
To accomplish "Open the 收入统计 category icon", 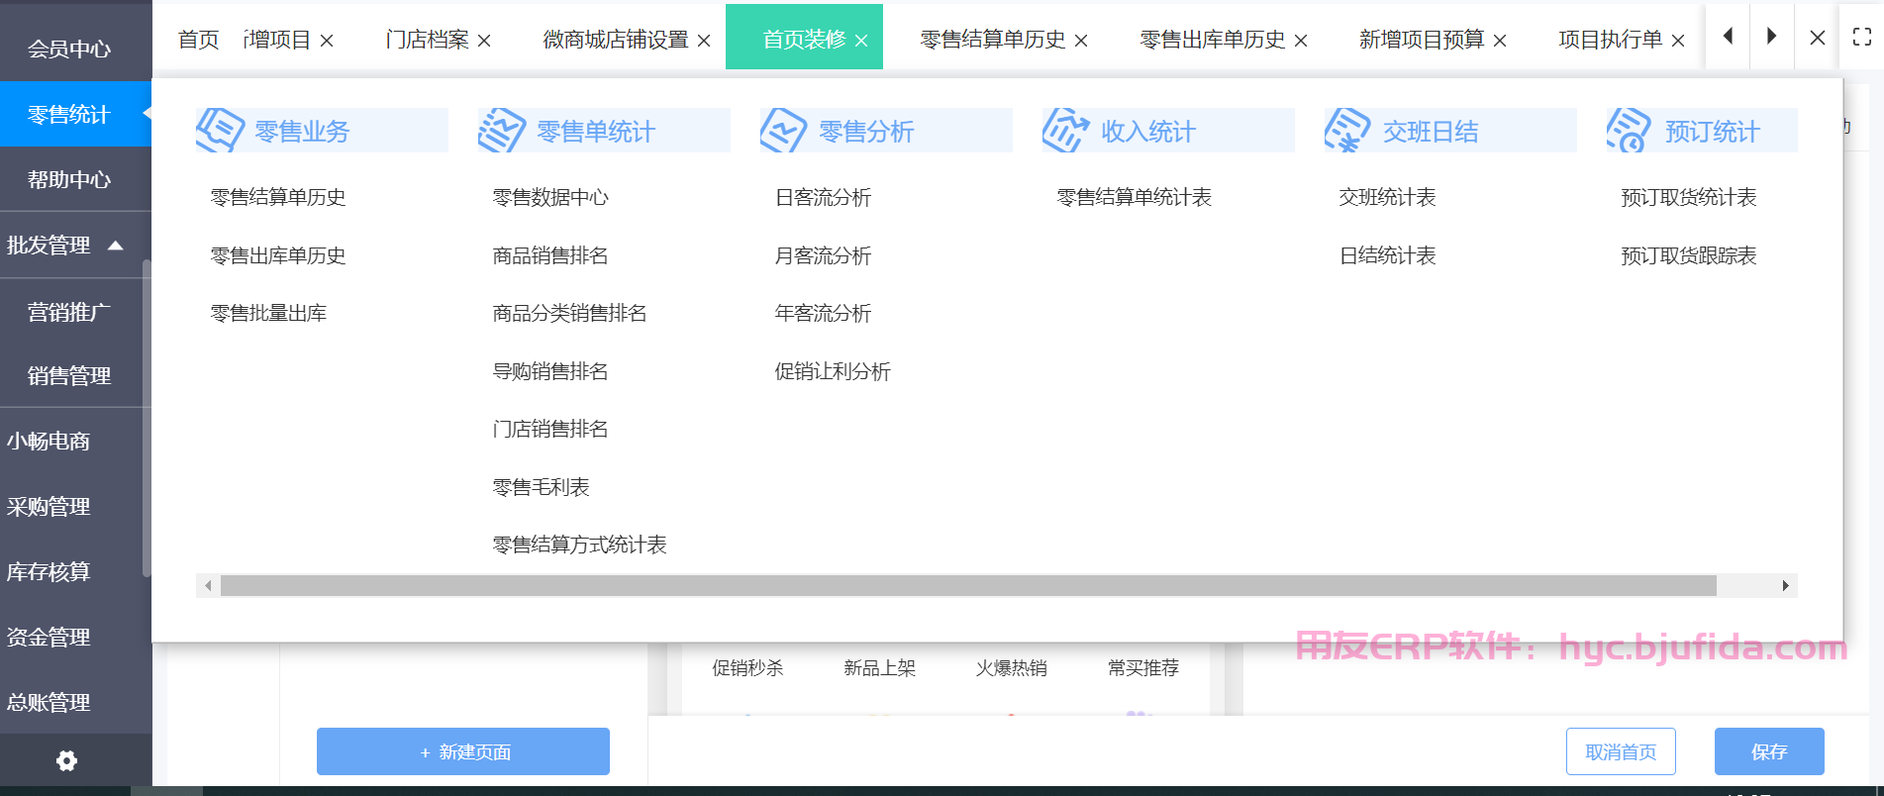I will point(1066,130).
